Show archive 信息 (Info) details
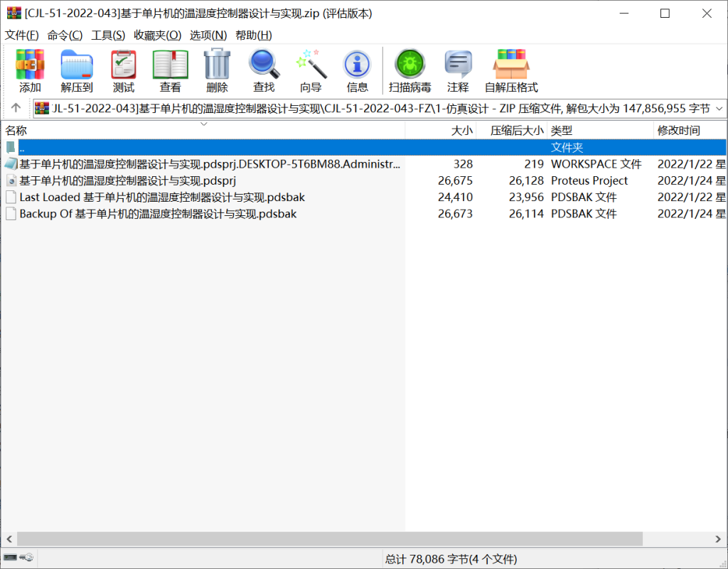 357,69
